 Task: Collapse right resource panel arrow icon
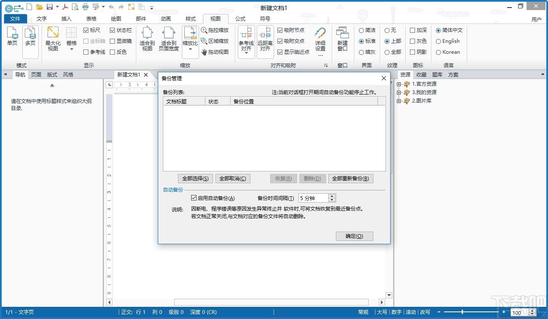pos(543,74)
